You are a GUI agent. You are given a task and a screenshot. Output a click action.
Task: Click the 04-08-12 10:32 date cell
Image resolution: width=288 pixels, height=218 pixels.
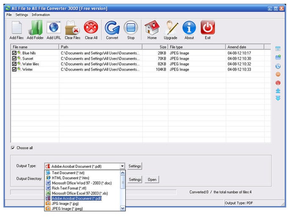(239, 64)
